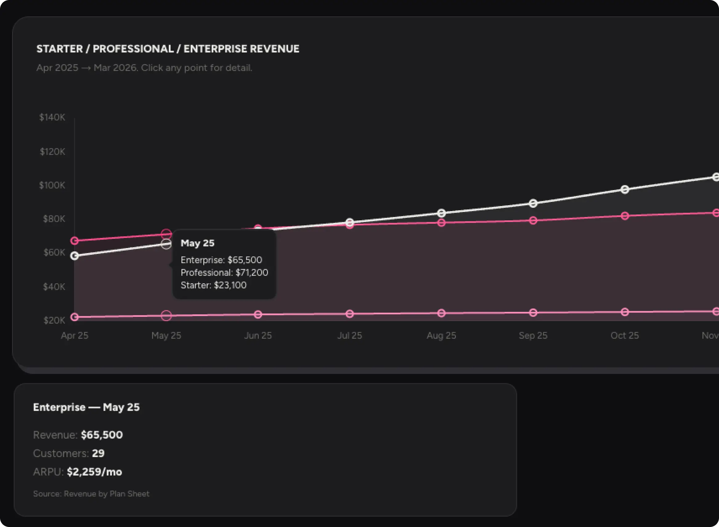Select the Starter data point for Oct 25
This screenshot has height=527, width=719.
click(625, 312)
